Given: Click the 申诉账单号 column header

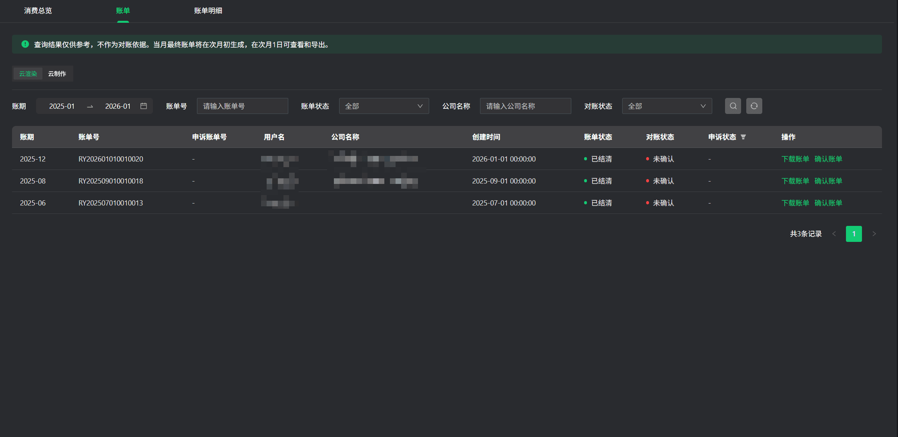Looking at the screenshot, I should click(209, 137).
